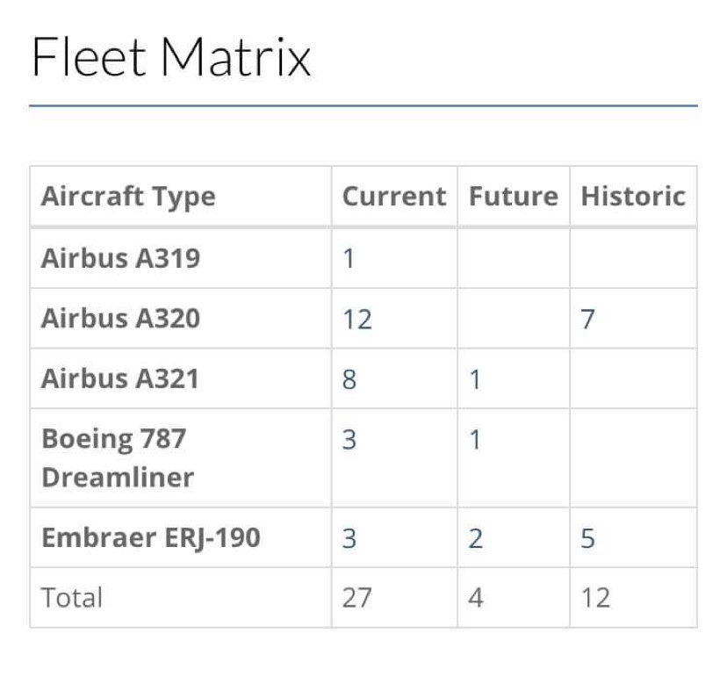Click the Aircraft Type column header
This screenshot has width=727, height=684.
pos(128,196)
